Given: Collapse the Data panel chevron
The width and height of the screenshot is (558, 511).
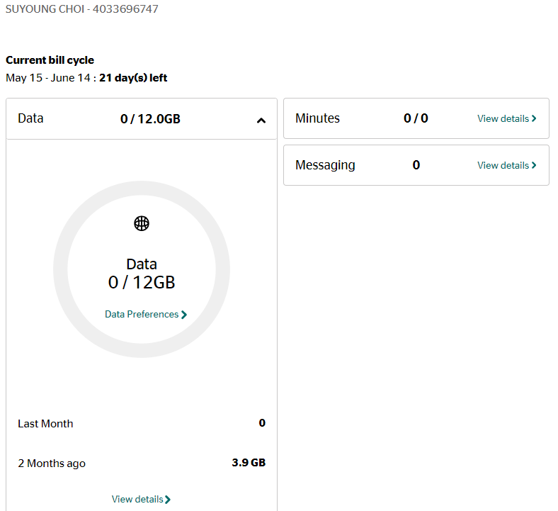Looking at the screenshot, I should tap(261, 120).
